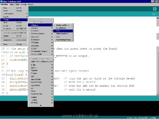Screen dimensions: 159x119
Task: Open the Datoteka menu
Action: pos(4,4)
